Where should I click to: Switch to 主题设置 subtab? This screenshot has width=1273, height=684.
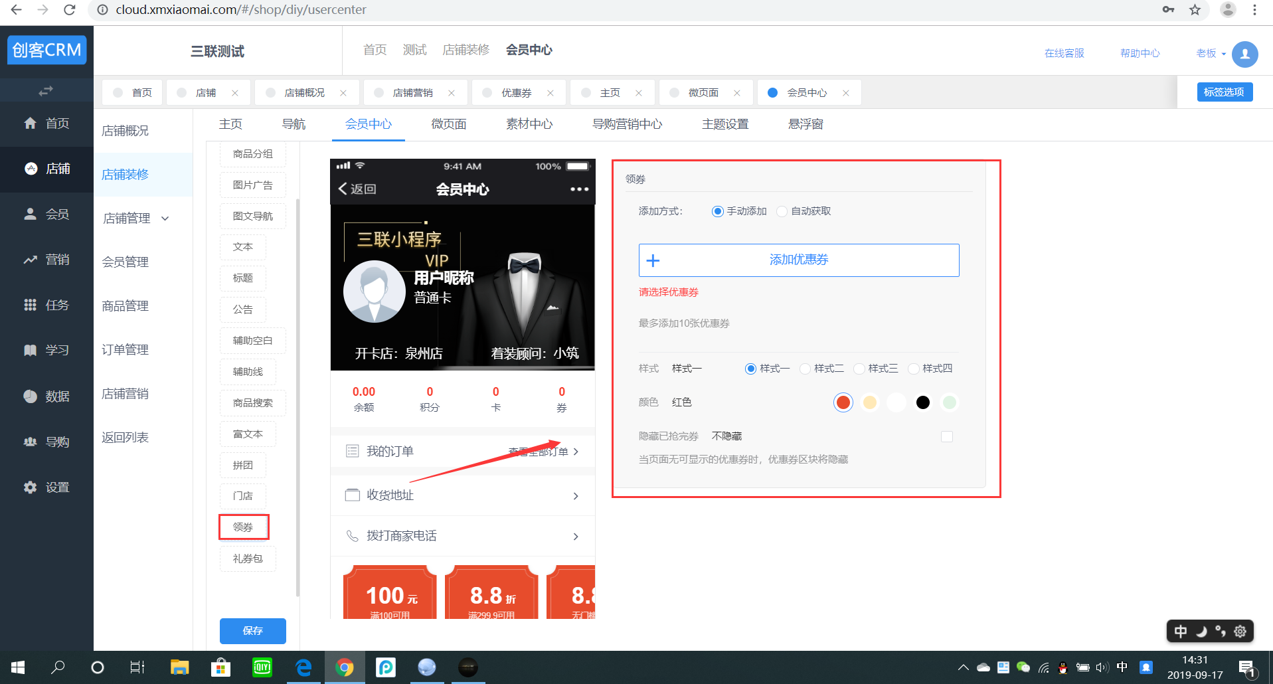[x=725, y=124]
